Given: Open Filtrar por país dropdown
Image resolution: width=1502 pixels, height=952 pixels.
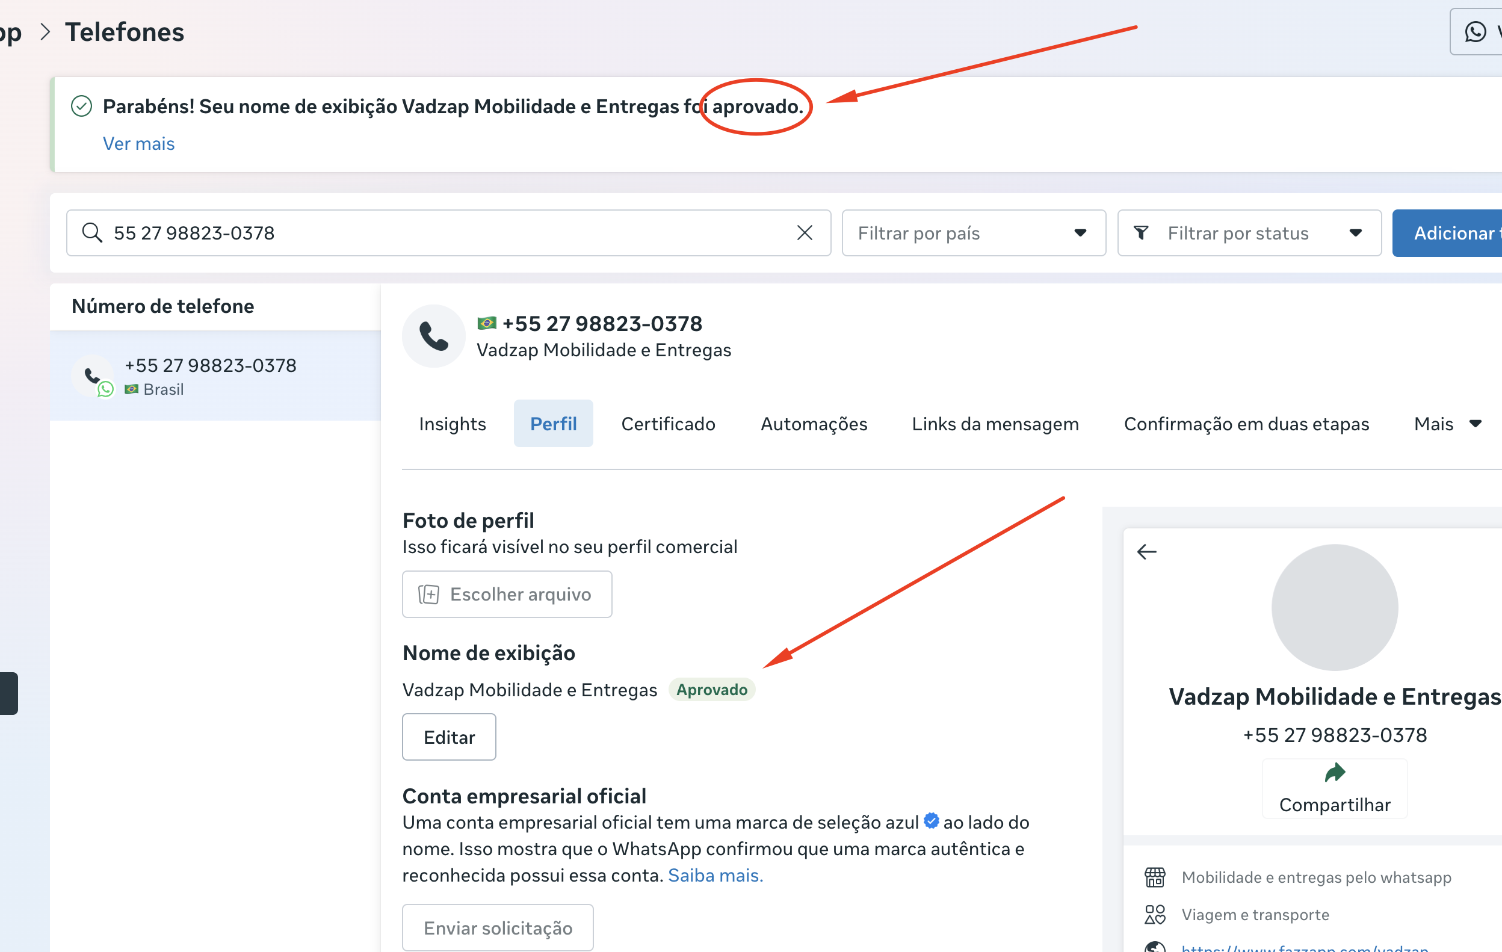Looking at the screenshot, I should point(973,233).
